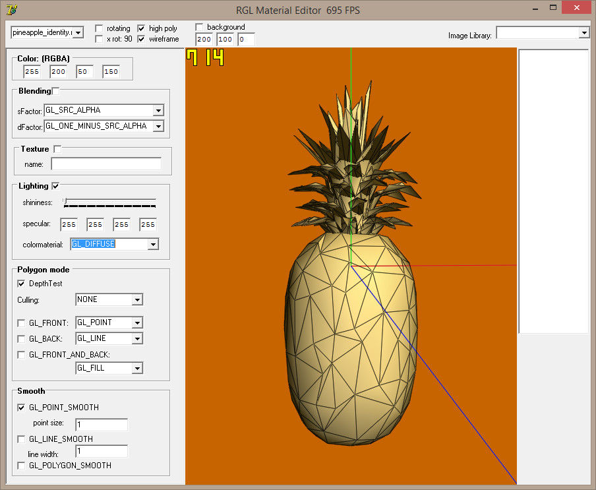Enable the rotating checkbox
The width and height of the screenshot is (596, 490).
pos(99,28)
